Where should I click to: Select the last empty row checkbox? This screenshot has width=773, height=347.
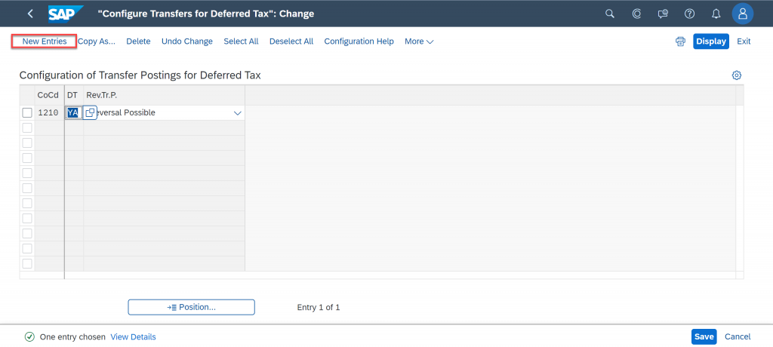[x=27, y=263]
